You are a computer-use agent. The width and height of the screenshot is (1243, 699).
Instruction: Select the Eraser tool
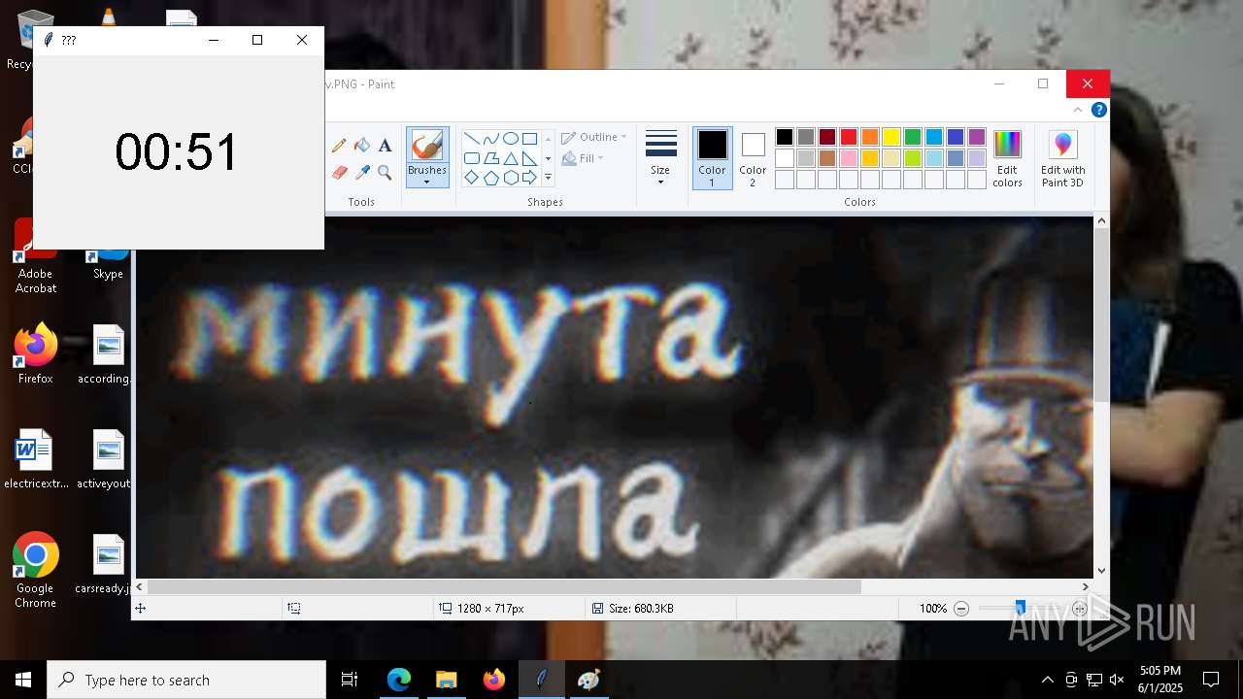click(339, 173)
